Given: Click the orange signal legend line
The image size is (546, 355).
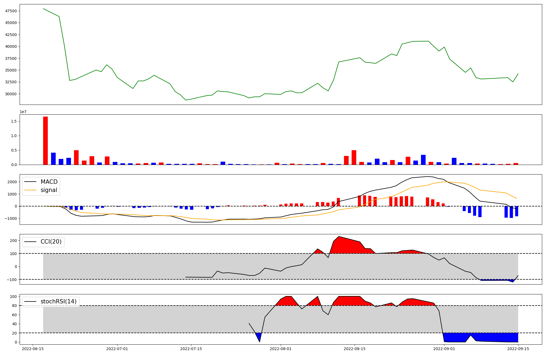Looking at the screenshot, I should click(30, 190).
